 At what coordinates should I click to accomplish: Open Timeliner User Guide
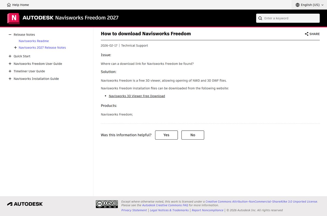pos(29,71)
